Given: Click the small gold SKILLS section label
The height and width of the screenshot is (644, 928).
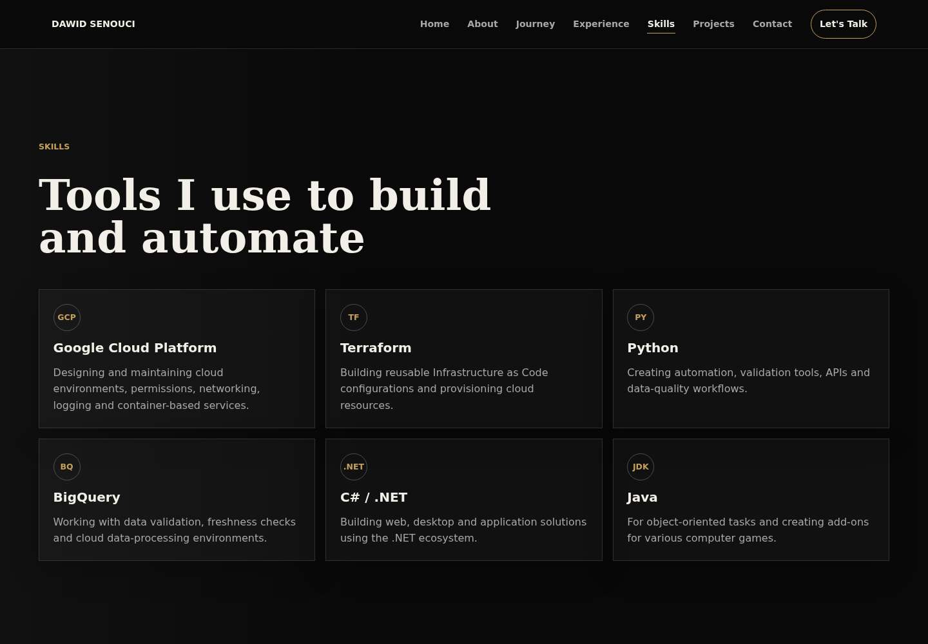Looking at the screenshot, I should coord(54,147).
